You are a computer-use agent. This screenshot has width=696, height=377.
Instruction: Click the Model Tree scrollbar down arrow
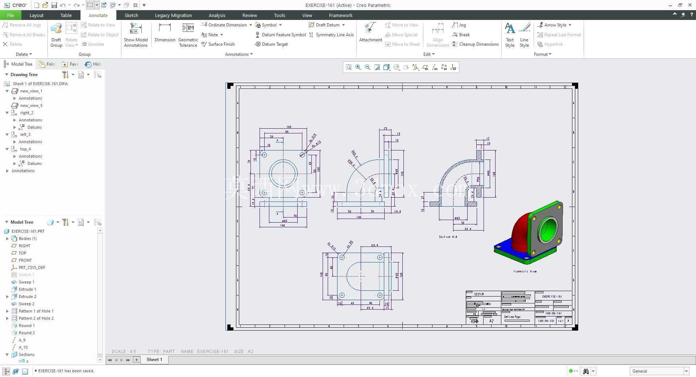point(100,360)
